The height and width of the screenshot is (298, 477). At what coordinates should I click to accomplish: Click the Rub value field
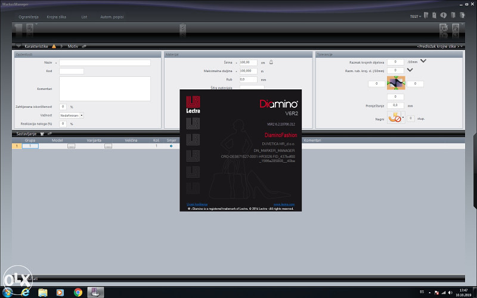[x=248, y=79]
